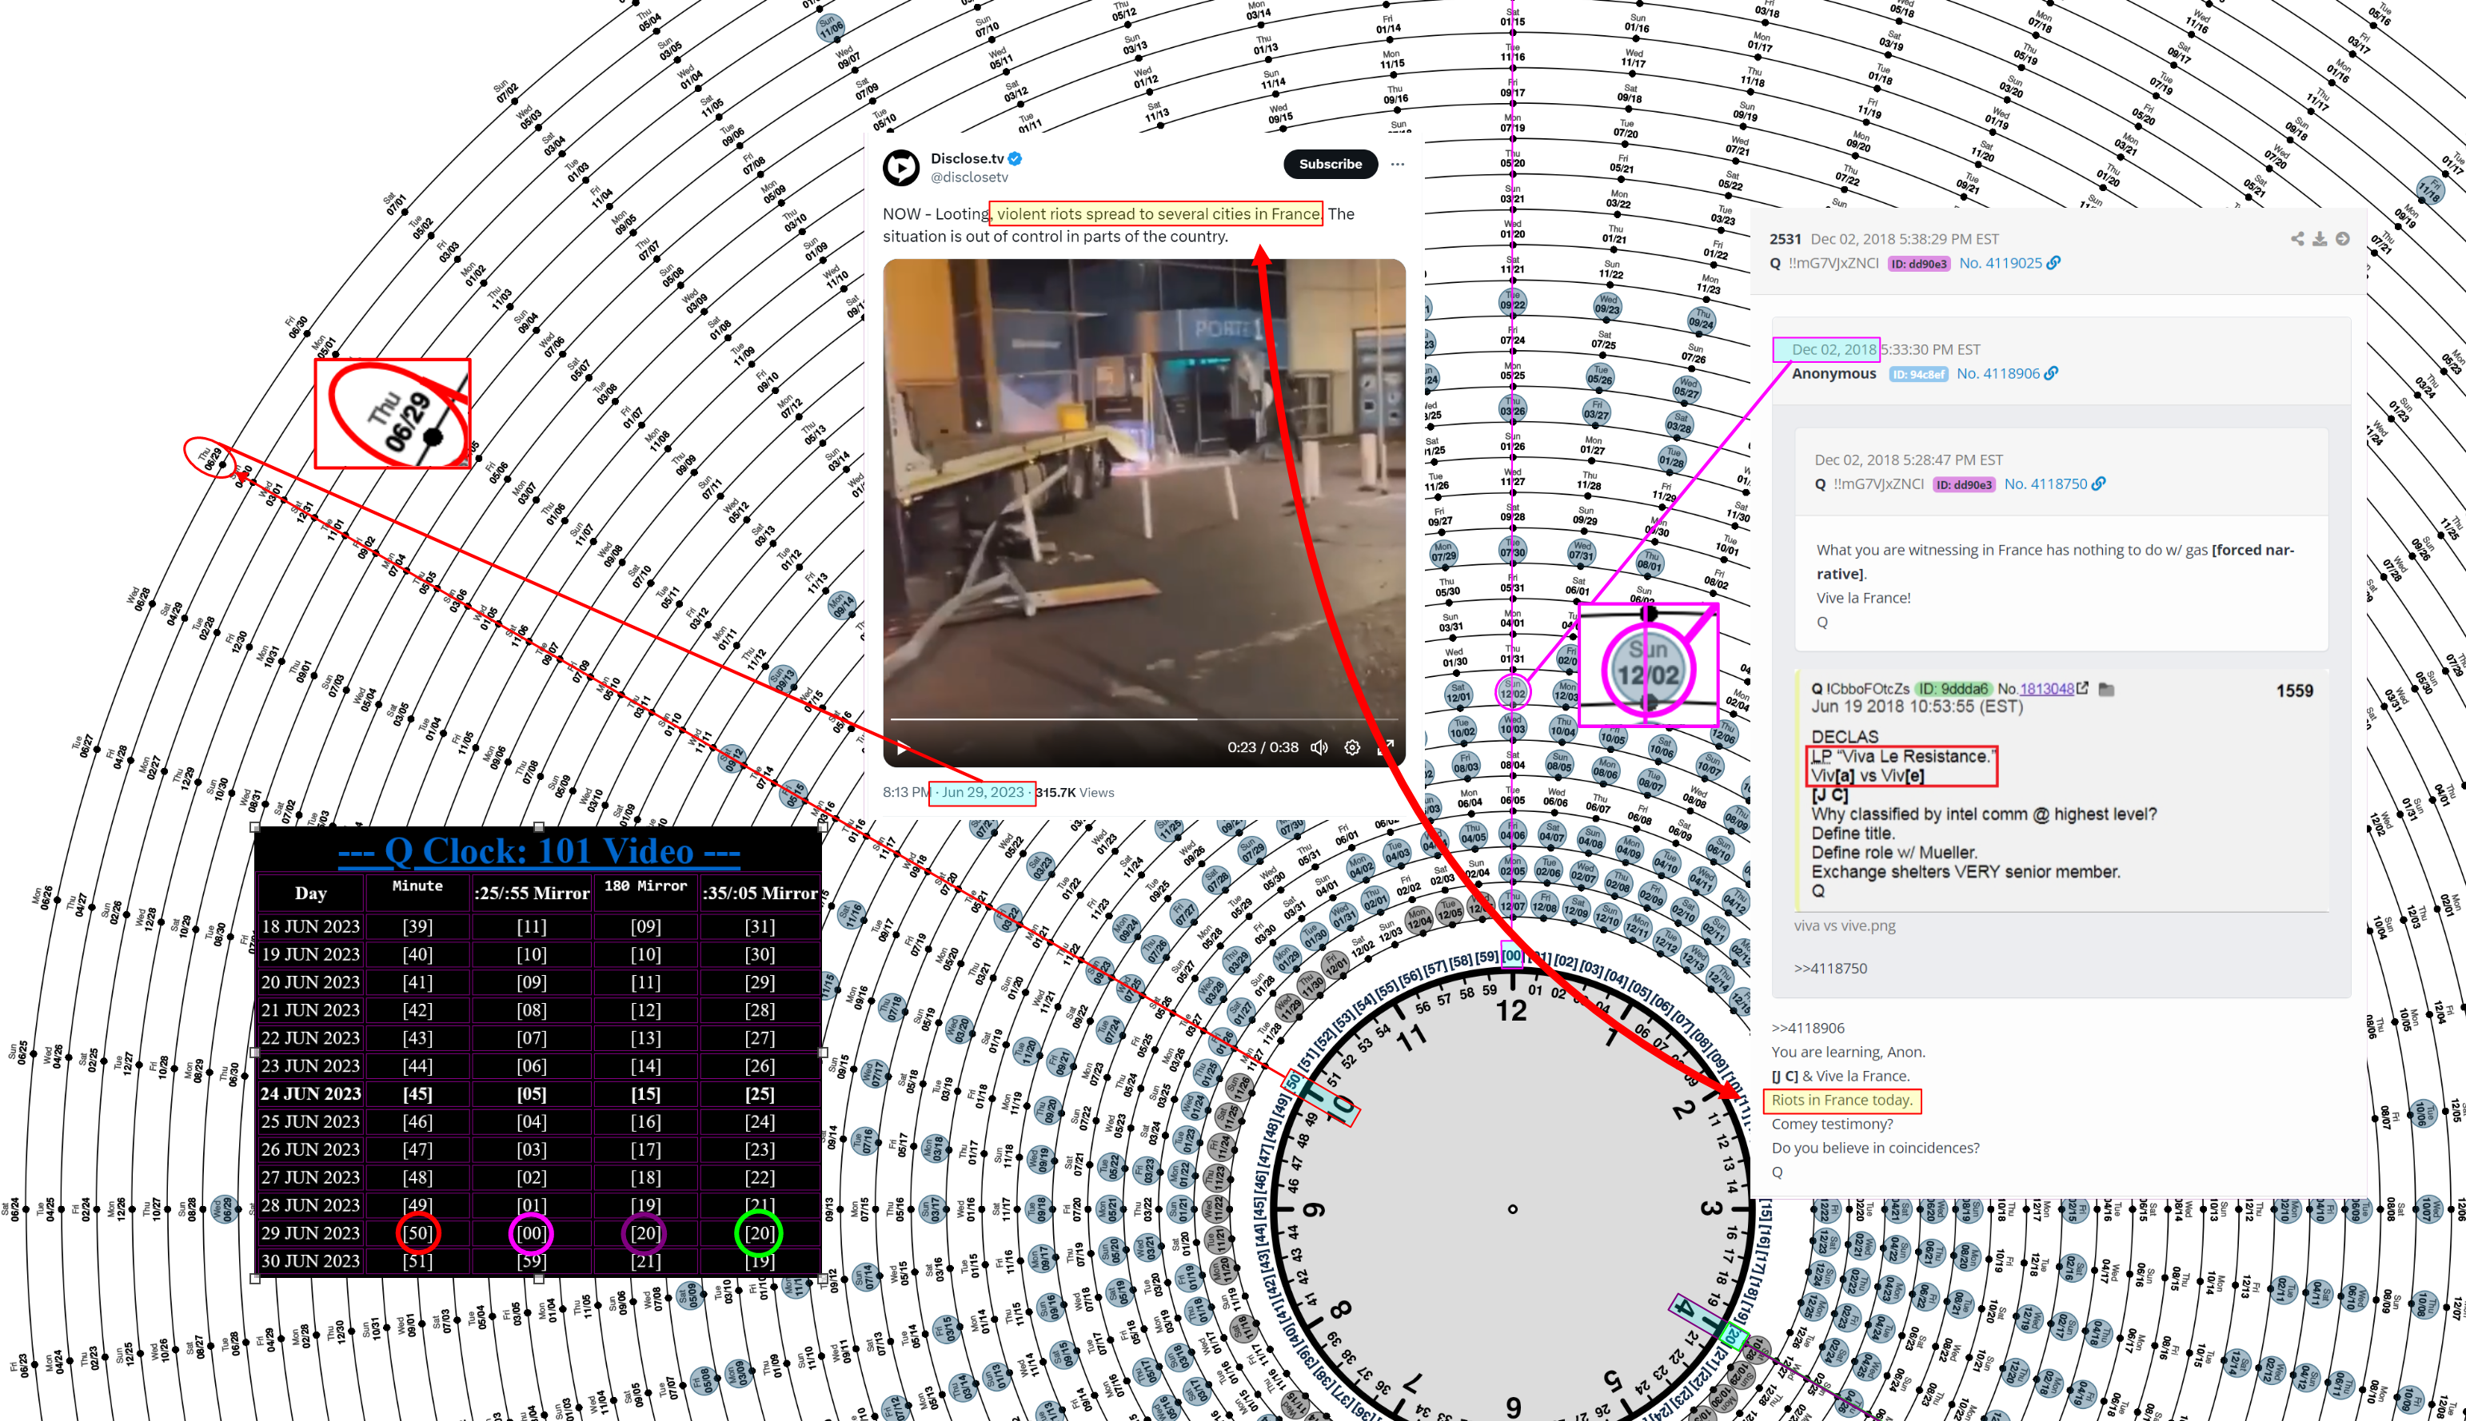The width and height of the screenshot is (2466, 1421).
Task: Click the blue verified badge beside Disclose.tv
Action: click(x=1016, y=158)
